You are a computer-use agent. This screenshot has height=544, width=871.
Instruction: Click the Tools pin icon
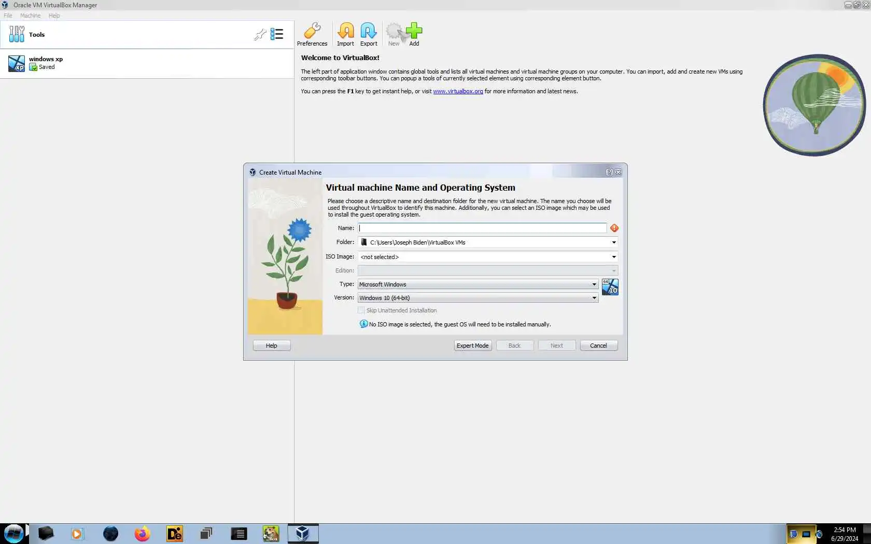click(260, 35)
